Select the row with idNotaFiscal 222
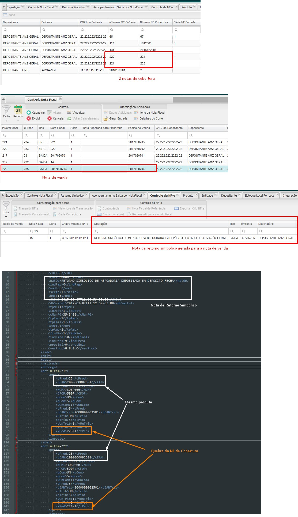The width and height of the screenshot is (298, 517). [x=114, y=169]
